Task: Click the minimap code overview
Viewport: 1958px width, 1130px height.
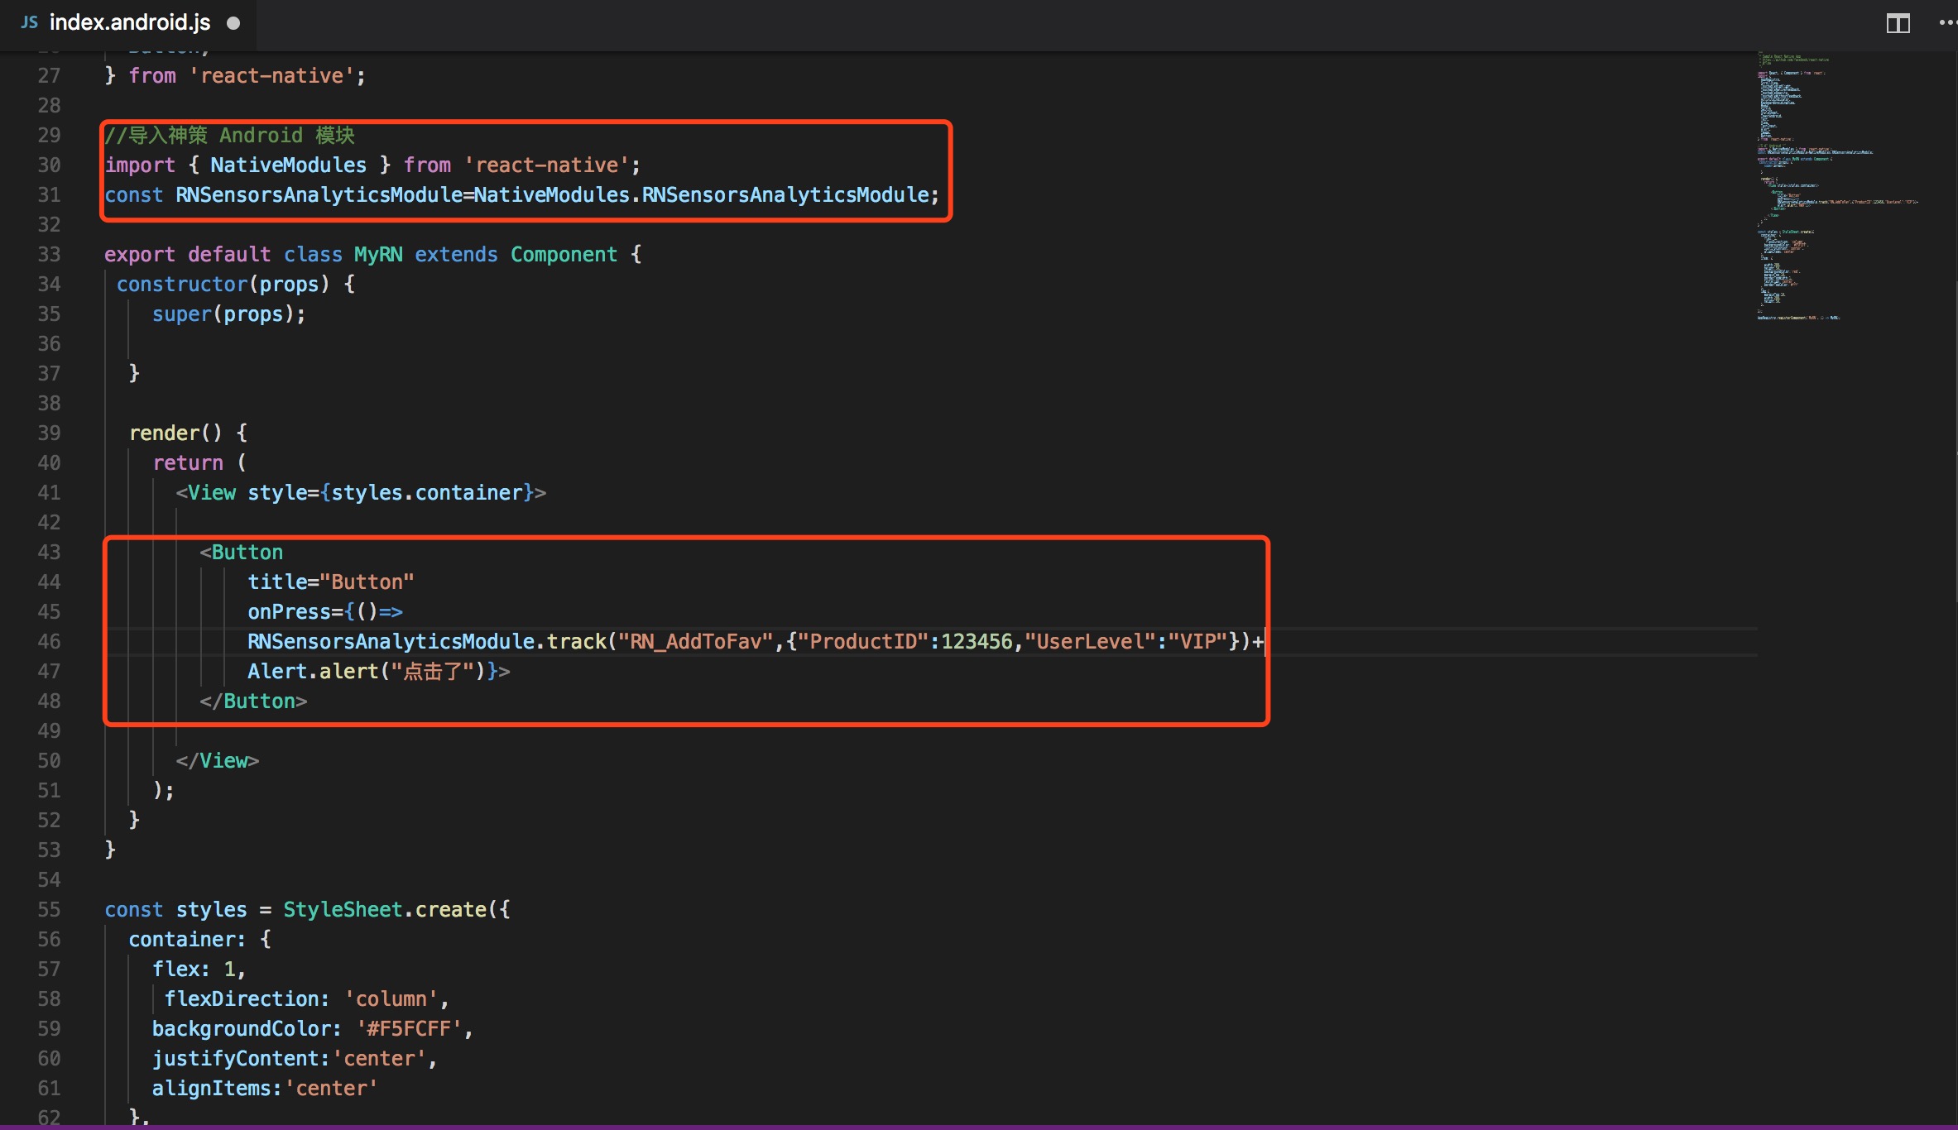Action: (x=1837, y=185)
